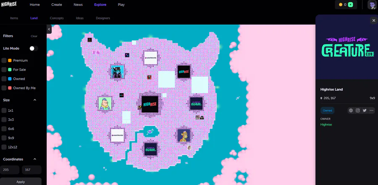Viewport: 378px width, 185px height.
Task: Select the top PocketWorlds plot
Action: [x=151, y=58]
